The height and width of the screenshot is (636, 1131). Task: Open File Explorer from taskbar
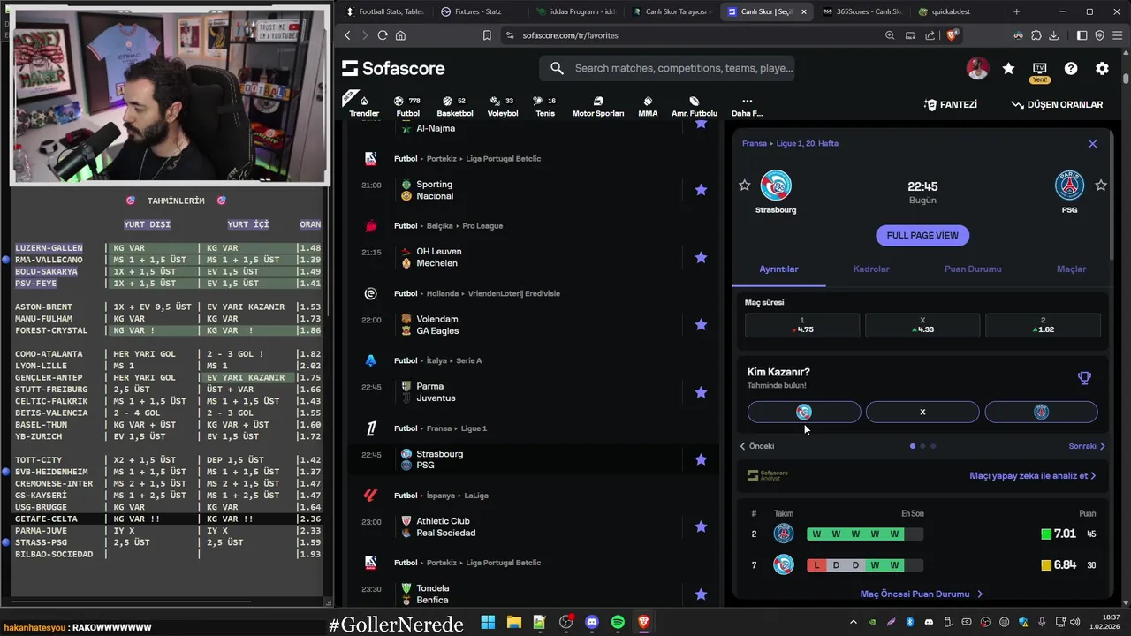tap(513, 622)
